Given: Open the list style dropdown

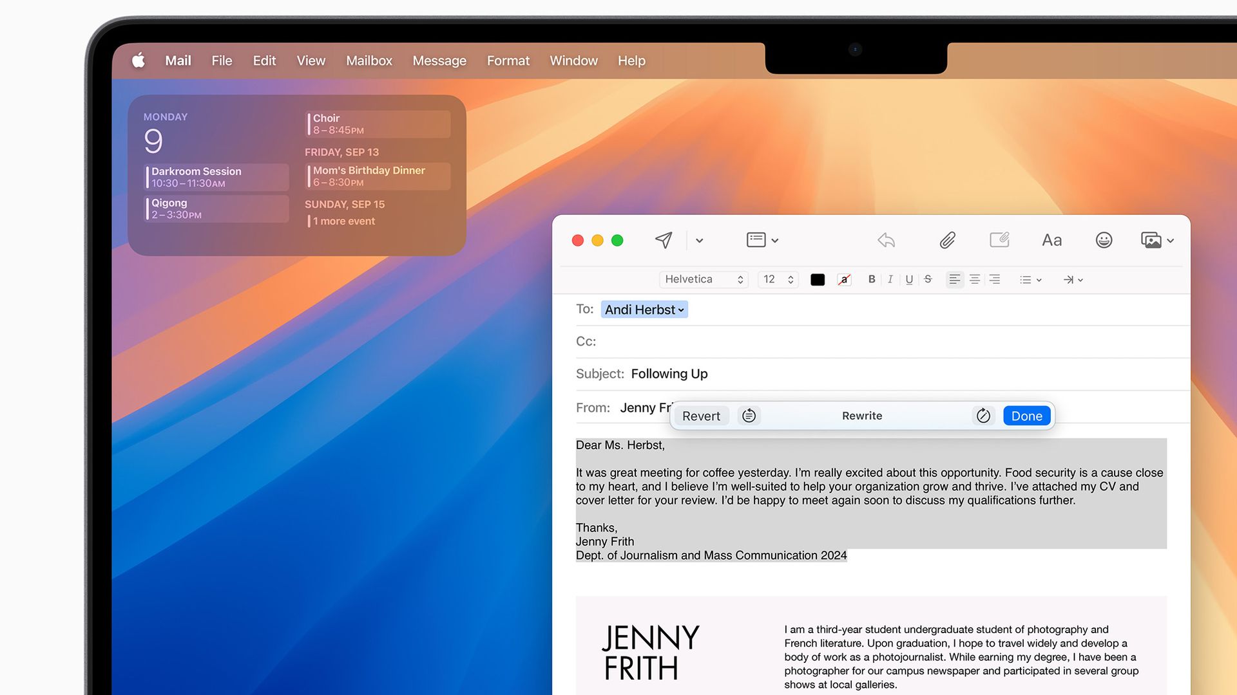Looking at the screenshot, I should click(x=1030, y=279).
